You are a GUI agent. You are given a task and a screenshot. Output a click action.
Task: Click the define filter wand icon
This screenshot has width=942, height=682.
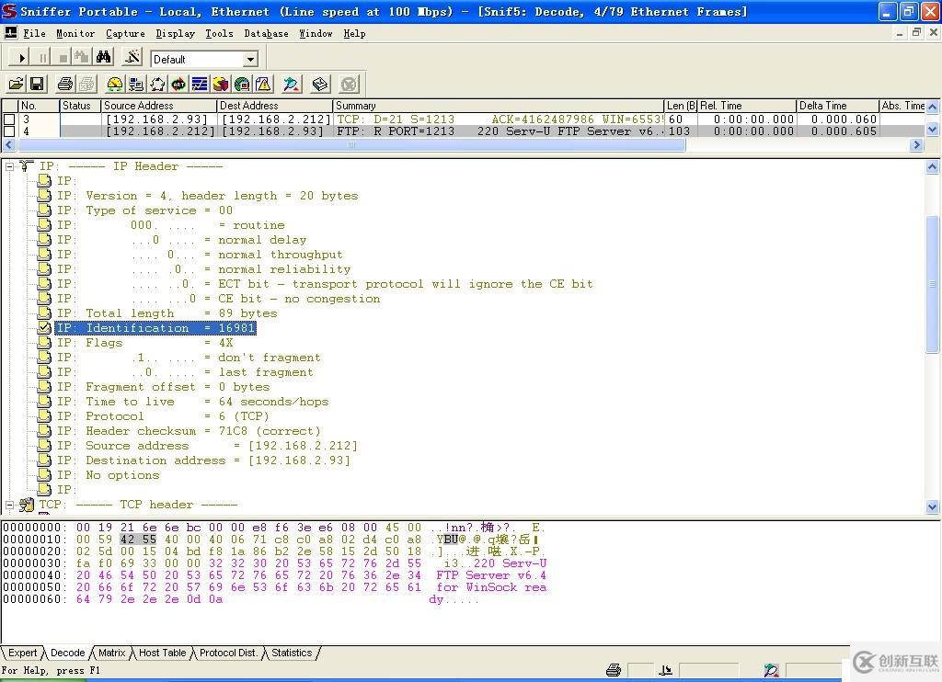pyautogui.click(x=132, y=58)
